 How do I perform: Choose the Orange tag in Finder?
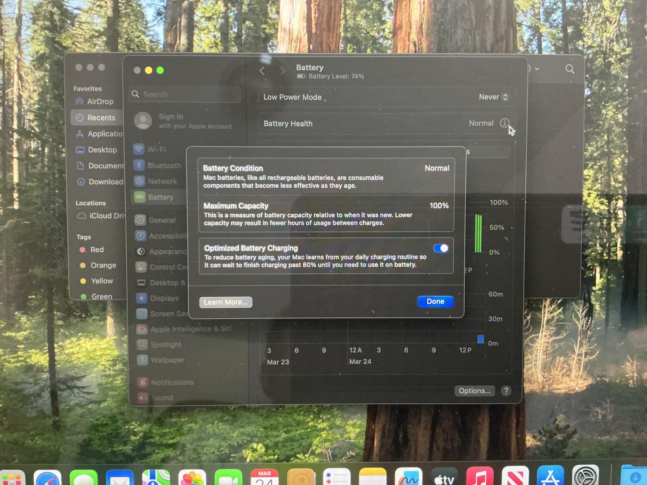coord(98,265)
